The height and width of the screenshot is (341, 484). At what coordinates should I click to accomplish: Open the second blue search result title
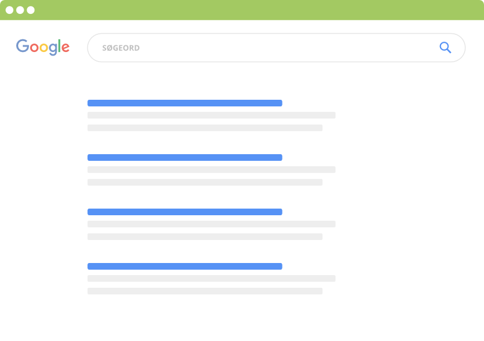click(185, 157)
